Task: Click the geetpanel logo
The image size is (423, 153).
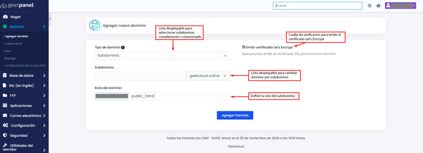Action: pyautogui.click(x=17, y=5)
